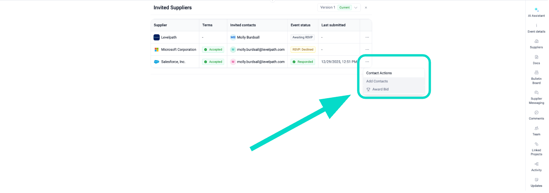The image size is (549, 193).
Task: Open Supplier Messaging panel
Action: pyautogui.click(x=536, y=97)
